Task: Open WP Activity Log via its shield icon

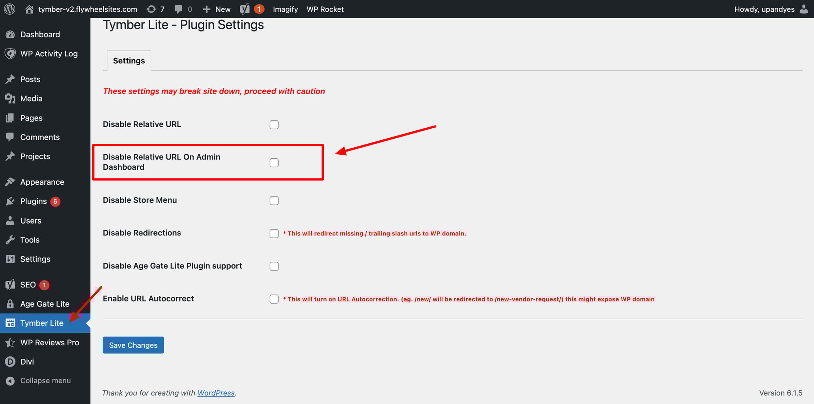Action: click(x=10, y=54)
